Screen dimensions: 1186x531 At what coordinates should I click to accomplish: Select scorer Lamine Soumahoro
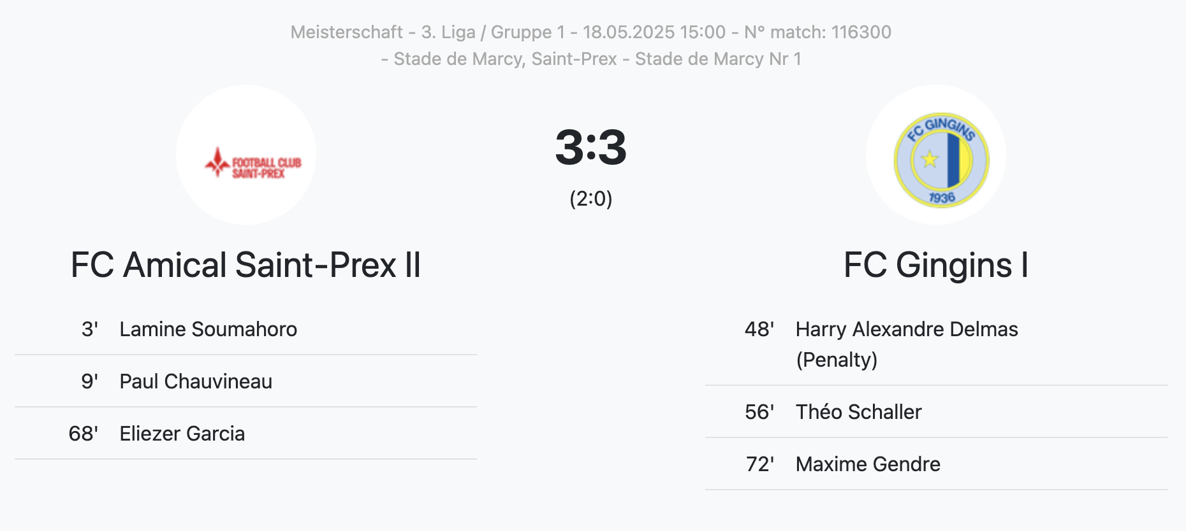[x=208, y=329]
